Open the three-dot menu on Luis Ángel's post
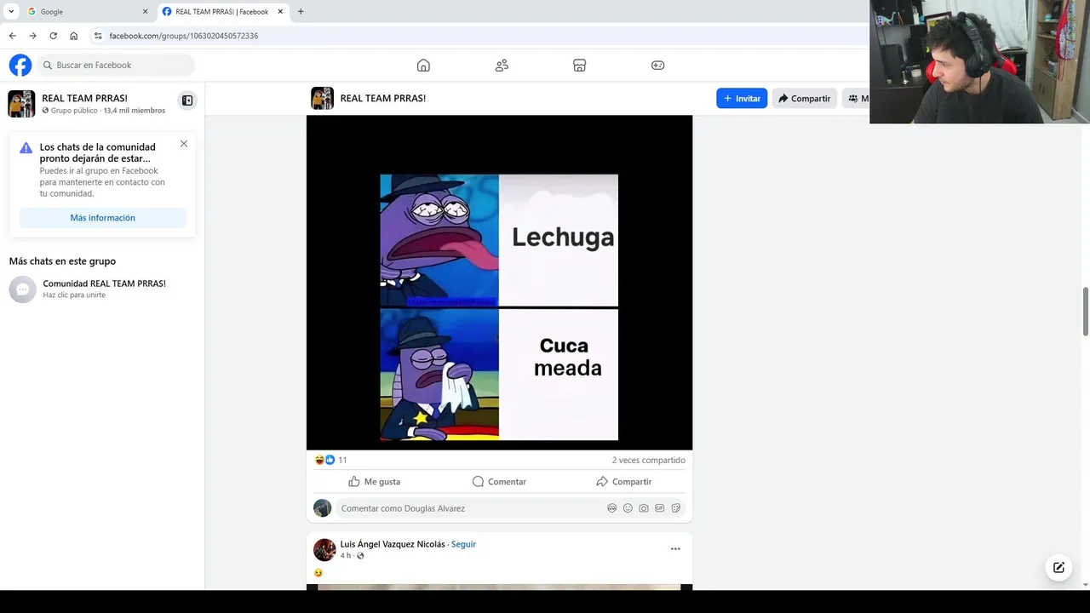 coord(675,549)
